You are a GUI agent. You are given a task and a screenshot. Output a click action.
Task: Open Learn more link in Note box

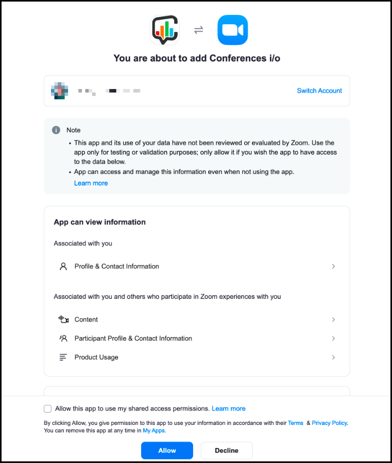click(x=91, y=183)
